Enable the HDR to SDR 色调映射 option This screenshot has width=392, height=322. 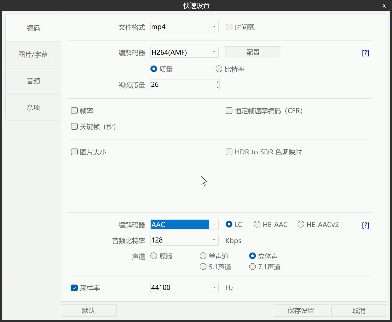click(229, 152)
